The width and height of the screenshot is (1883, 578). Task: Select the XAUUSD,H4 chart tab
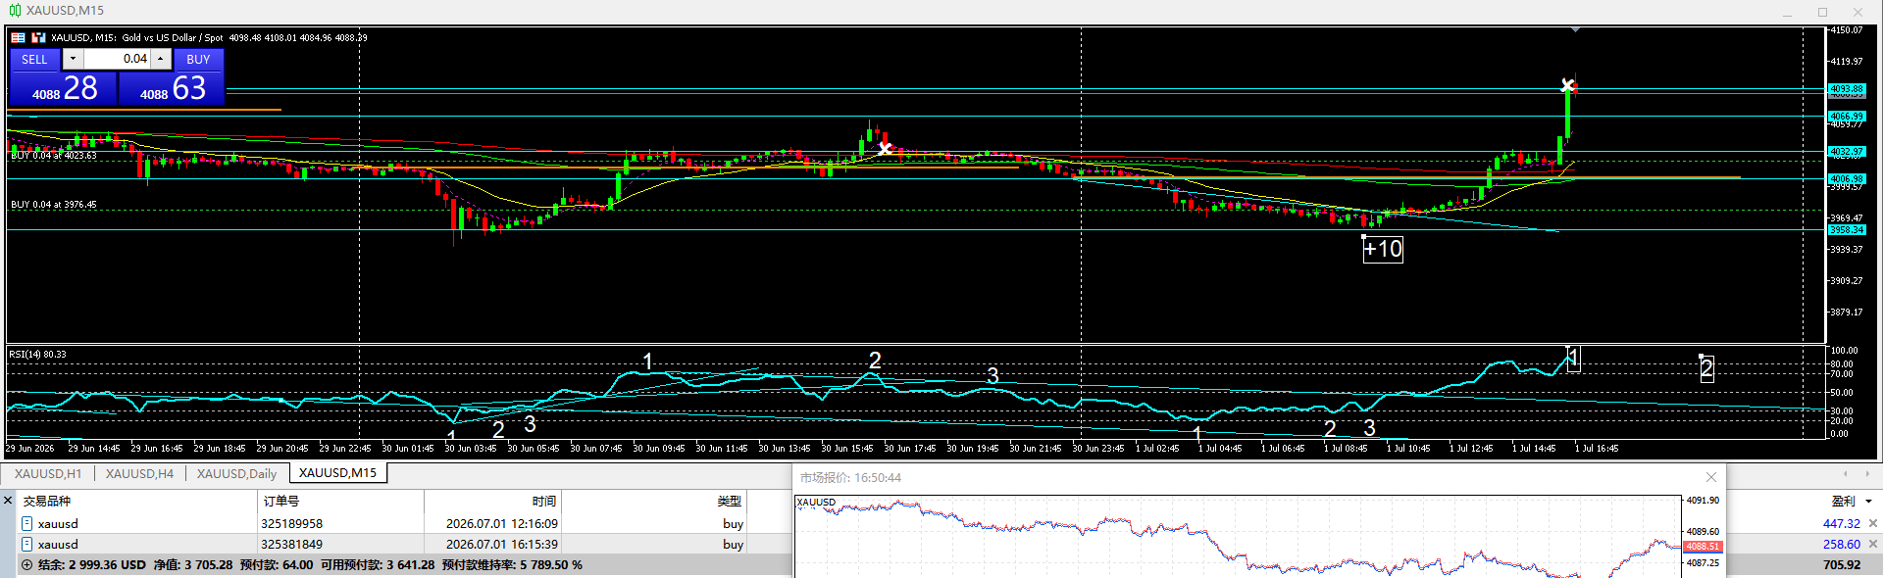click(x=139, y=473)
